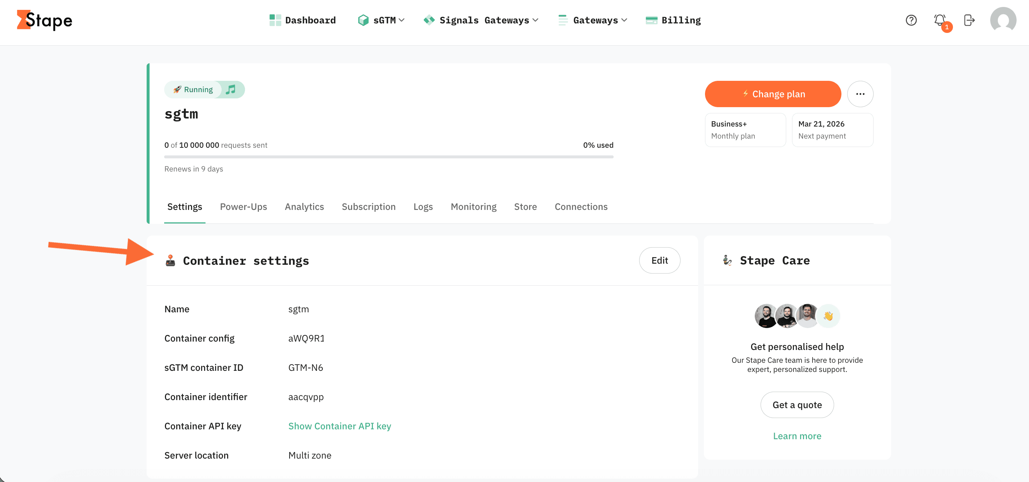Viewport: 1029px width, 482px height.
Task: Open notifications bell icon
Action: [939, 20]
